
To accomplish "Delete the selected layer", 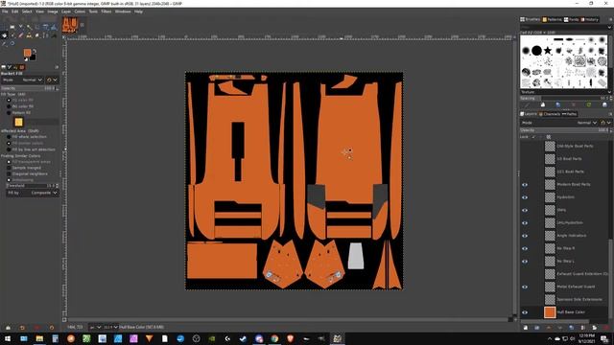I will click(606, 328).
